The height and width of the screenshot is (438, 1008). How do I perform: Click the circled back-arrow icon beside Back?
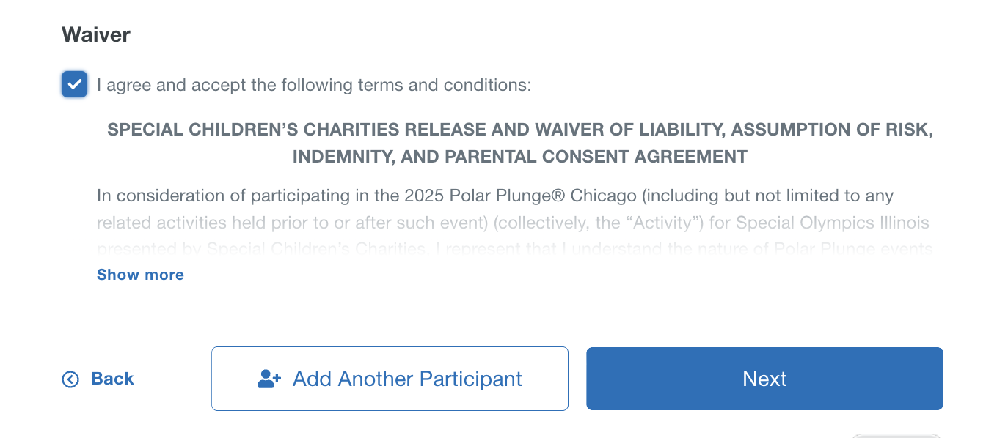click(70, 379)
